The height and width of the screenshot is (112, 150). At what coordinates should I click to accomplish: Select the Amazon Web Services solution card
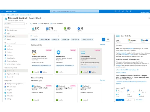[42, 61]
